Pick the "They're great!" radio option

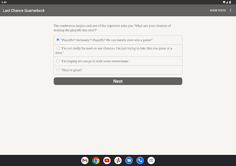click(58, 70)
